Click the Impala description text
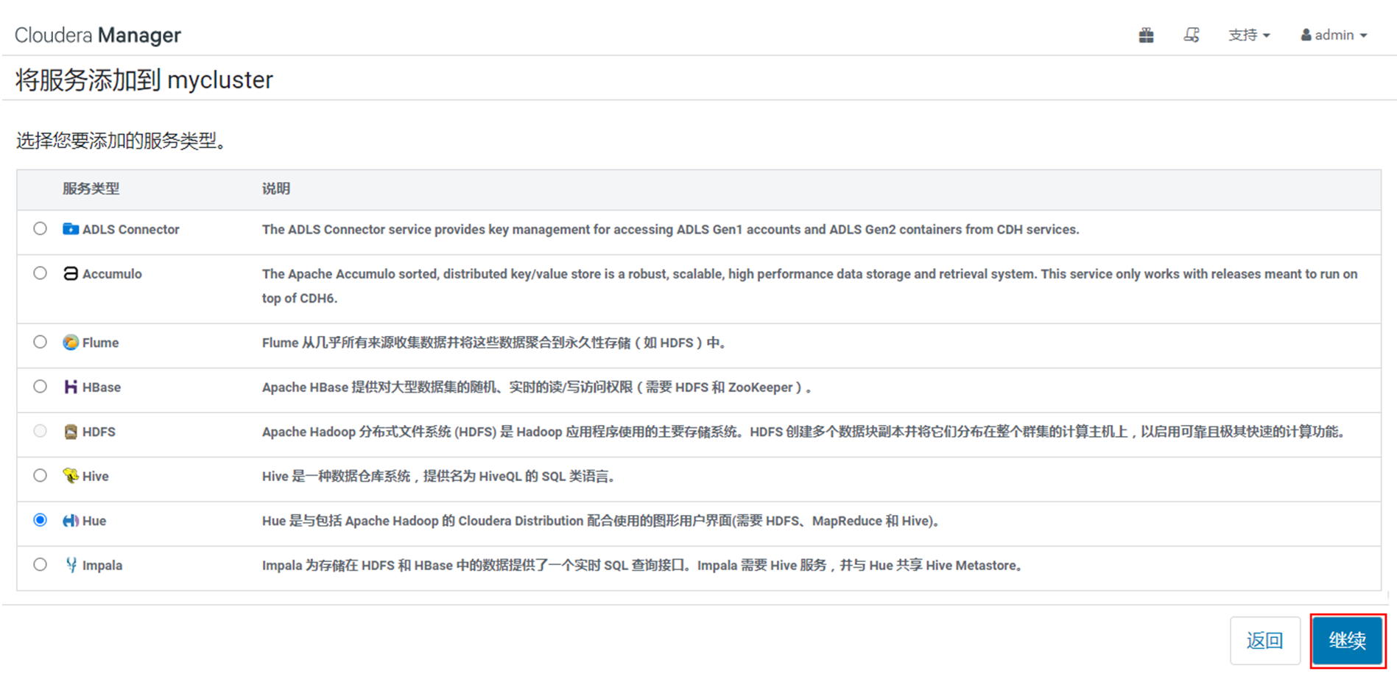Screen dimensions: 1397x677 tap(643, 566)
